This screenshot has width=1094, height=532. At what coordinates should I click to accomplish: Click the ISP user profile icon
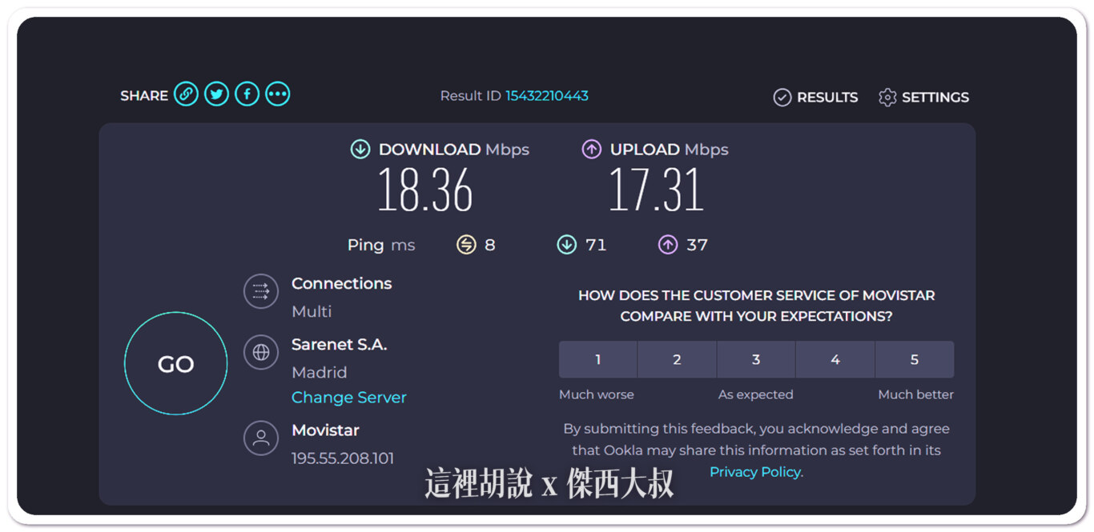[261, 438]
